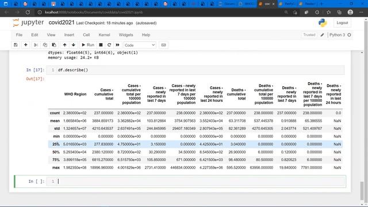Open browser settings ellipsis menu
The image size is (368, 207).
[361, 12]
